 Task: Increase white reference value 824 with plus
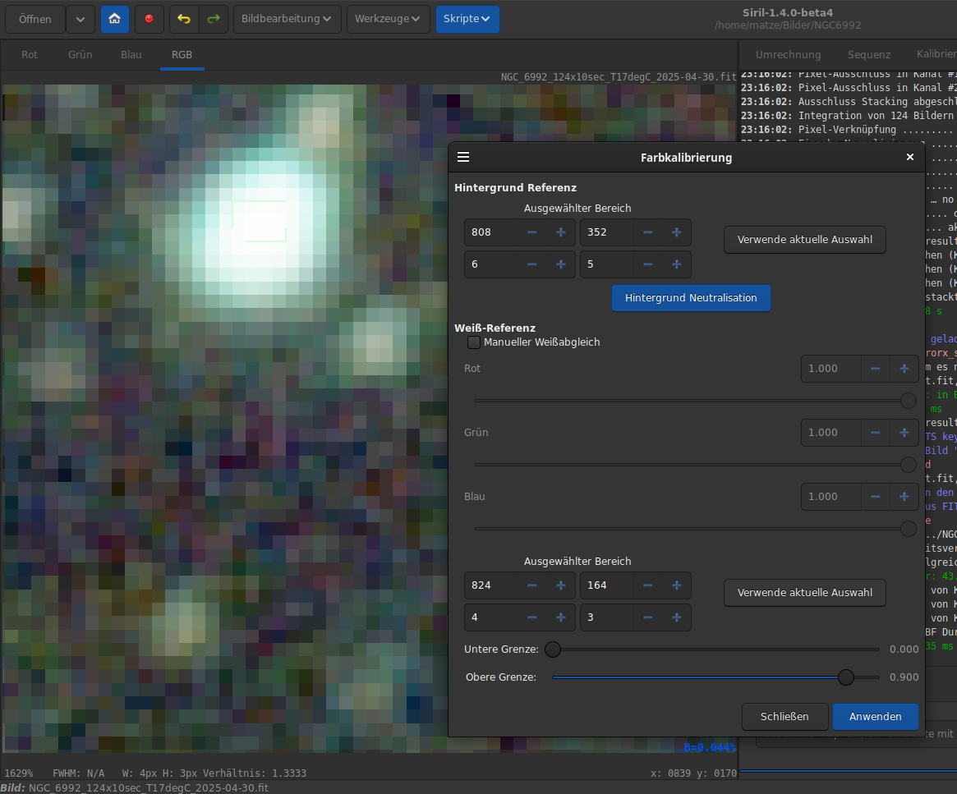point(561,585)
